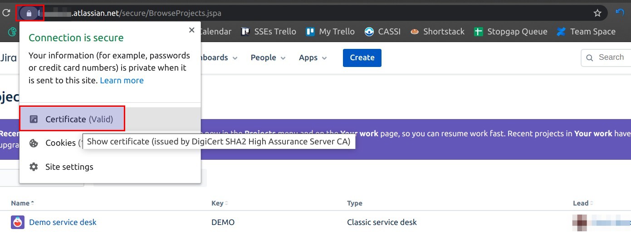Expand the People dropdown menu
This screenshot has height=239, width=631.
tap(268, 57)
